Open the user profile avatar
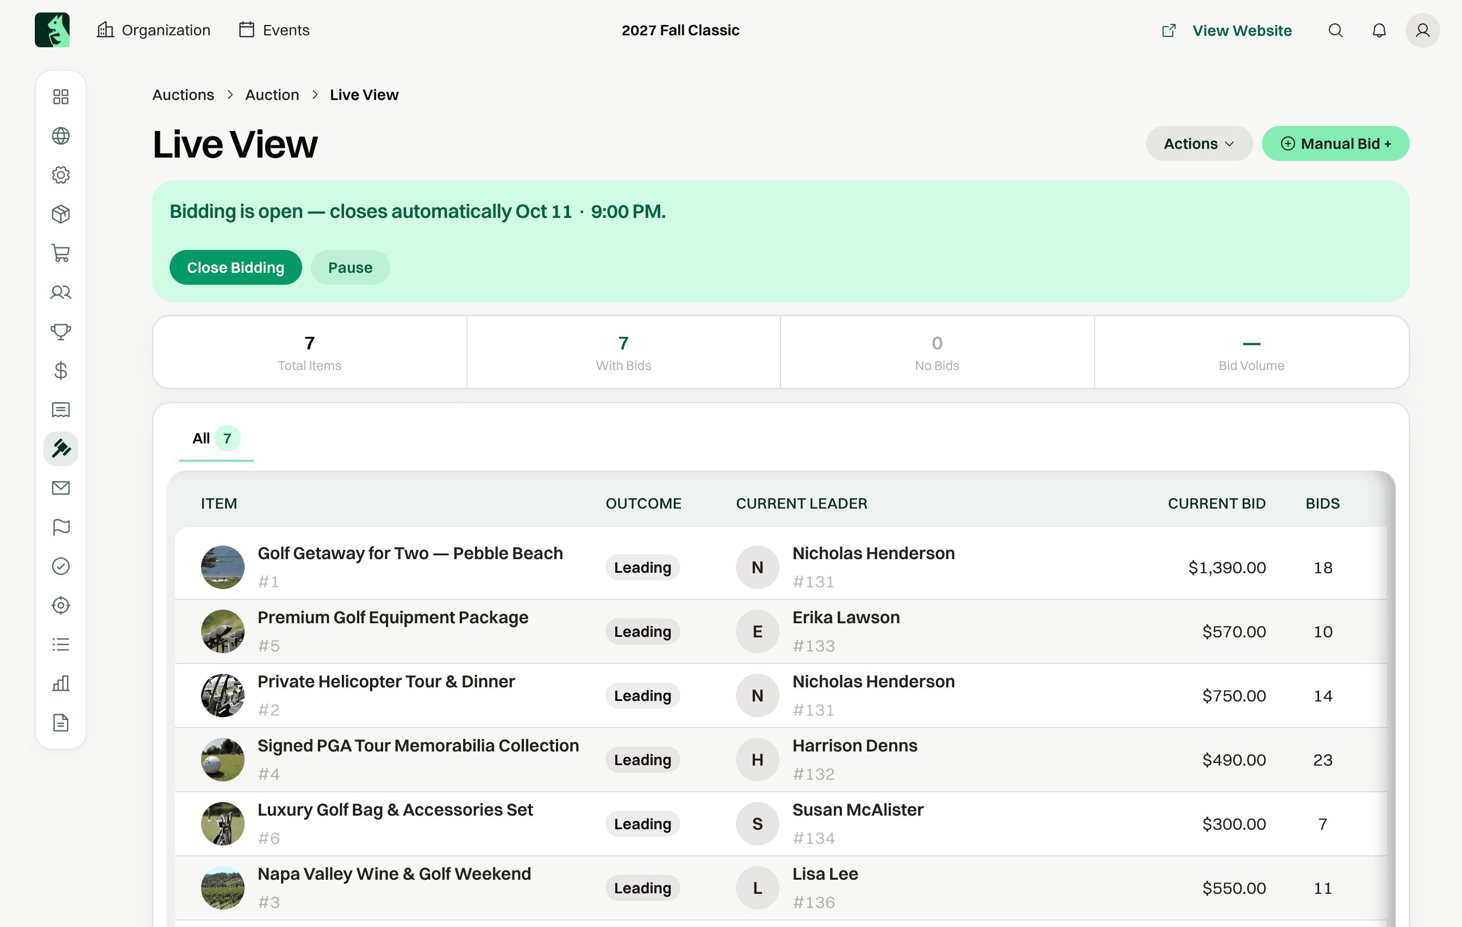Screen dimensions: 1462x927 (x=1422, y=30)
